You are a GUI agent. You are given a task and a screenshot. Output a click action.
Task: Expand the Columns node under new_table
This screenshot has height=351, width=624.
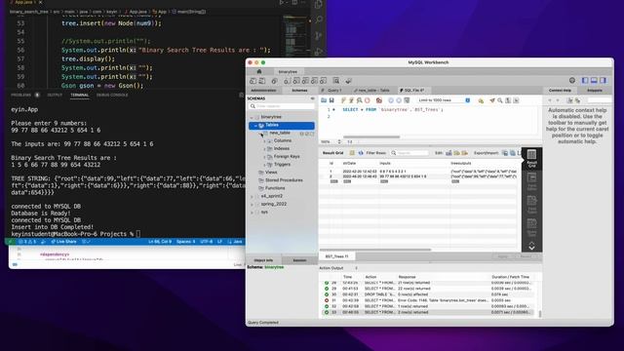(x=264, y=140)
